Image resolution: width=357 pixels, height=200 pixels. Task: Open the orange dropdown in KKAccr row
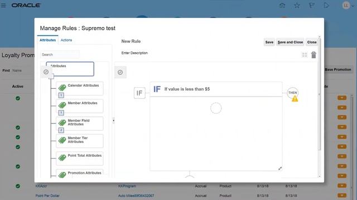coord(342,186)
